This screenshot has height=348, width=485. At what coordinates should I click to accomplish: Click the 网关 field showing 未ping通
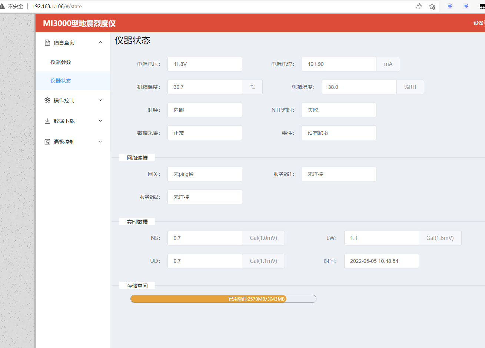[205, 174]
